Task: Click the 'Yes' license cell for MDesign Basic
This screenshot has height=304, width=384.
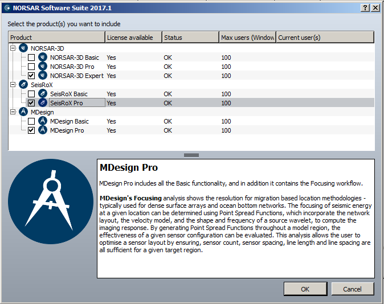Action: (x=111, y=121)
